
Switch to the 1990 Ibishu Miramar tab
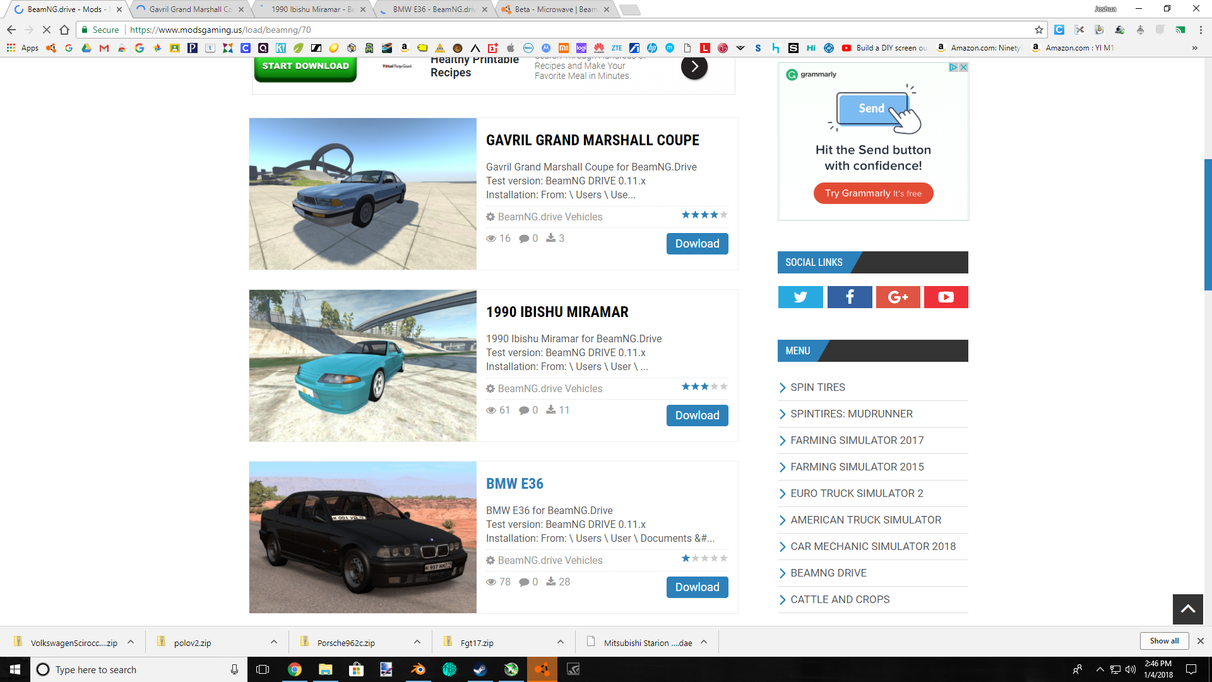312,9
